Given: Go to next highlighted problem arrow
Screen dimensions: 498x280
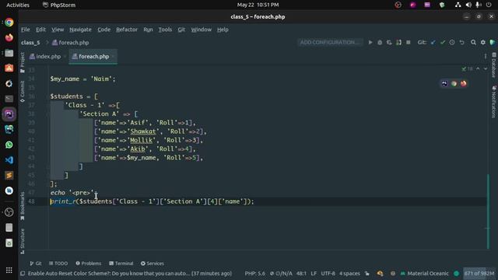Looking at the screenshot, I should (x=486, y=68).
